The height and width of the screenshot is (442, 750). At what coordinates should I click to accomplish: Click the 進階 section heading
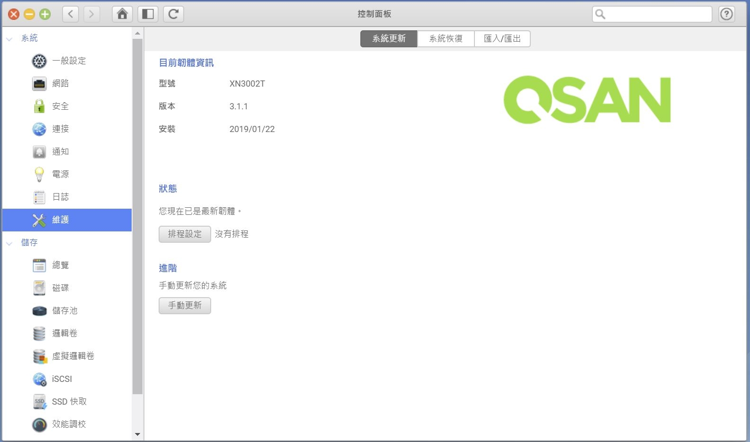[168, 268]
